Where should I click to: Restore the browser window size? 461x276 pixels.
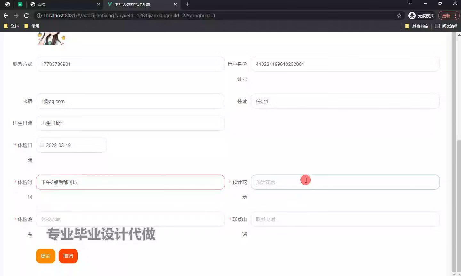coord(440,4)
